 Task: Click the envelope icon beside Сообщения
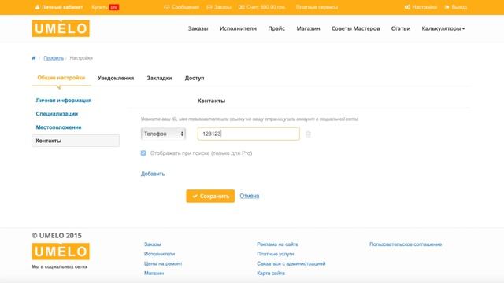coord(166,7)
